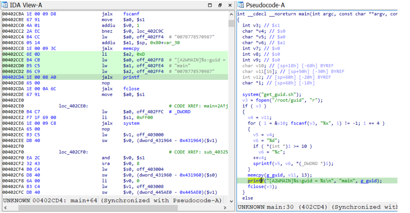Maximize the IDA View-A panel
This screenshot has height=213, width=410.
(210, 5)
